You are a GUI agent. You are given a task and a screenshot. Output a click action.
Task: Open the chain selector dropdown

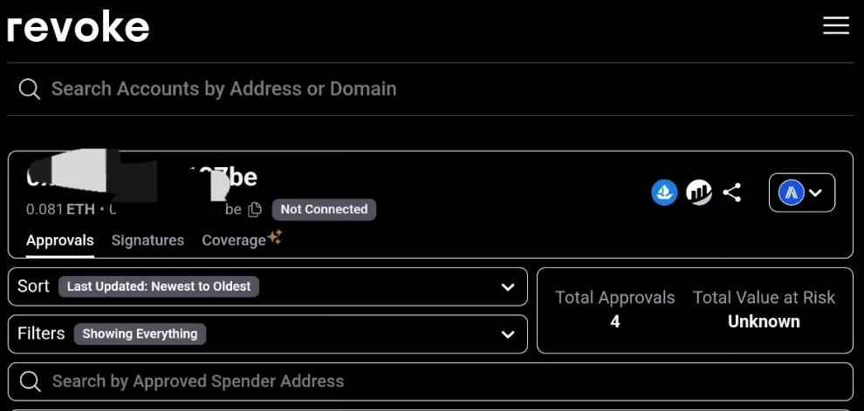pyautogui.click(x=802, y=192)
